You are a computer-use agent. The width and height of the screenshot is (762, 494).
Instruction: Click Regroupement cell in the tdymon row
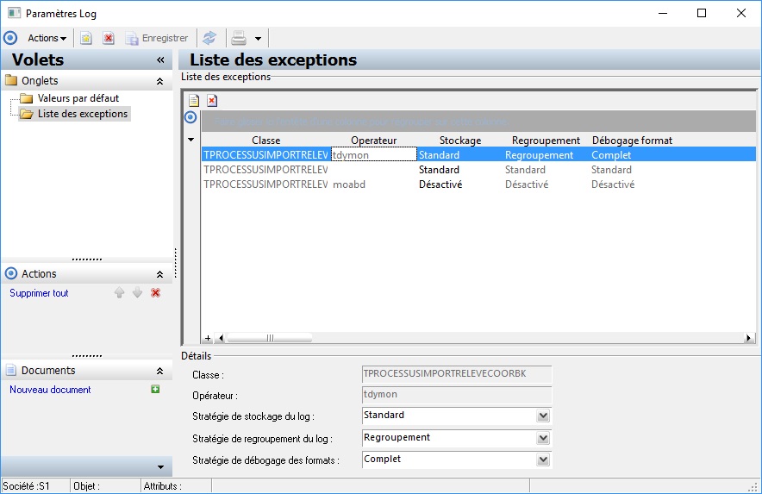(x=546, y=155)
